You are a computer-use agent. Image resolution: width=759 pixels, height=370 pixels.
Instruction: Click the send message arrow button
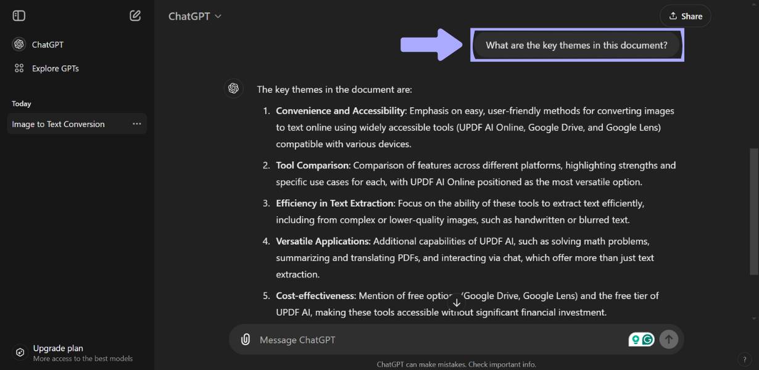tap(668, 339)
